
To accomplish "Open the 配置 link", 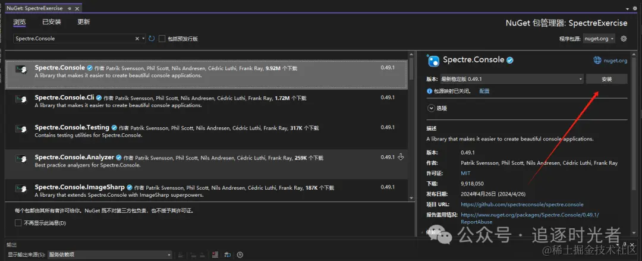I will [484, 91].
